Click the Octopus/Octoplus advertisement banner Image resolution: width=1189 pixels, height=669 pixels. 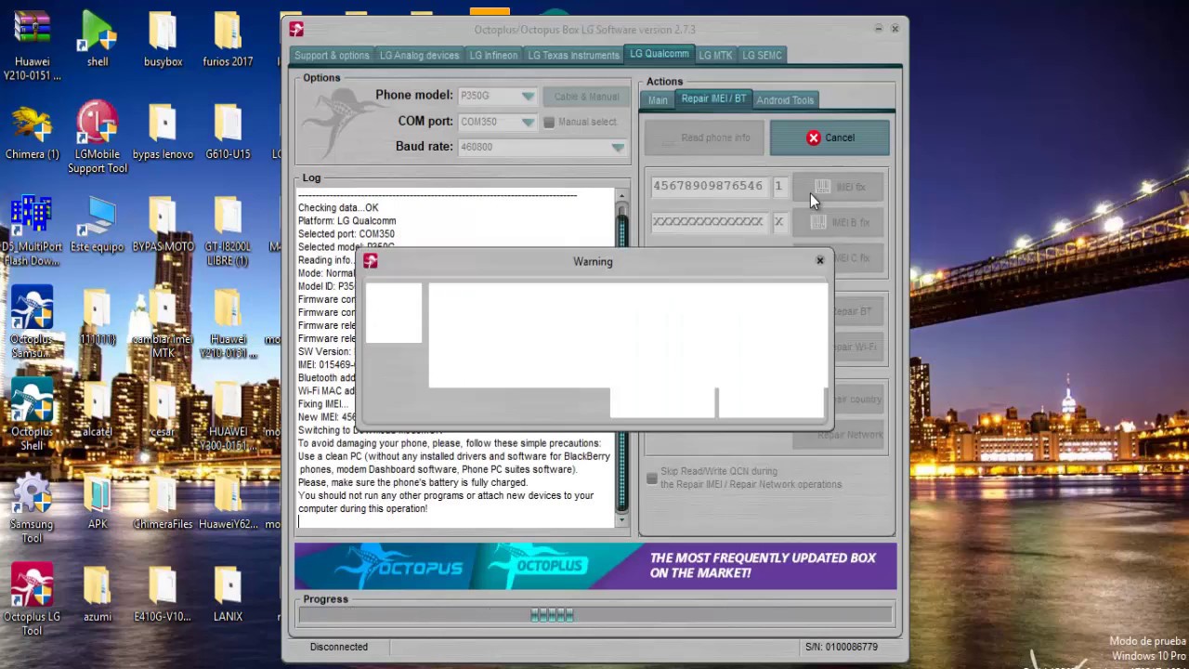click(x=595, y=566)
